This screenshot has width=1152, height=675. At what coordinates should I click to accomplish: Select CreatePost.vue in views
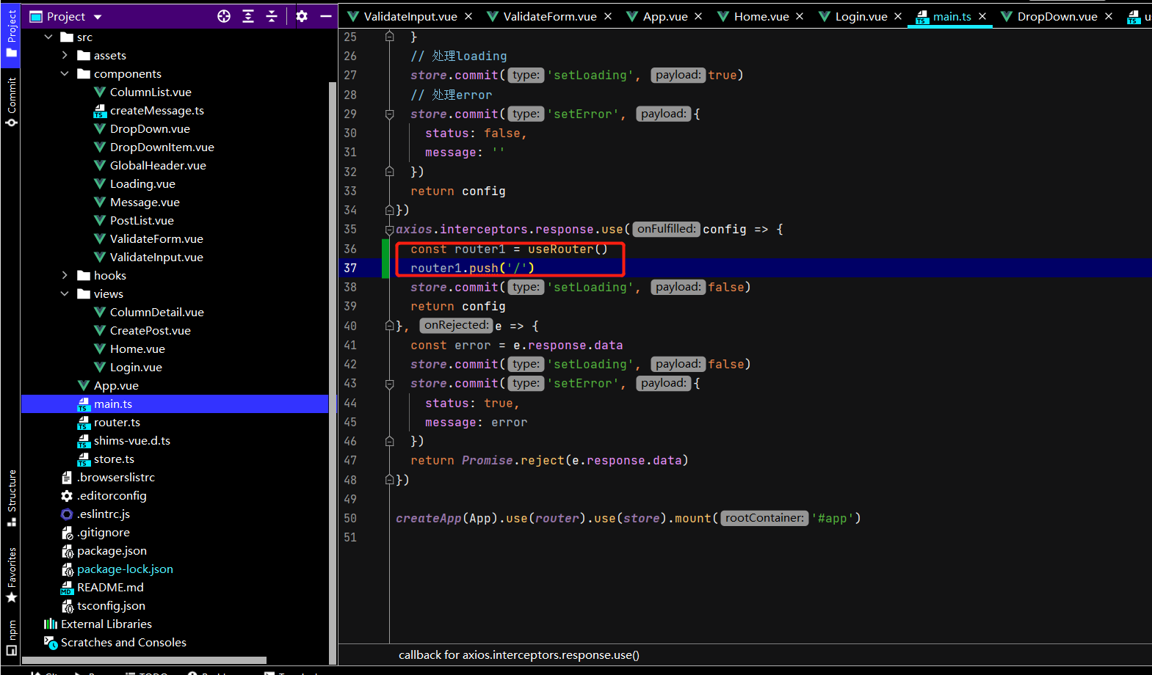(x=151, y=330)
